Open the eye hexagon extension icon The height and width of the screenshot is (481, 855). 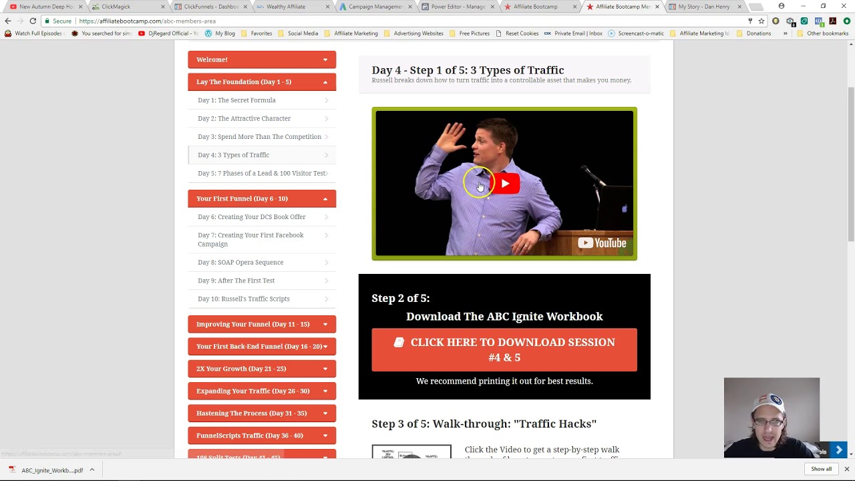point(790,21)
